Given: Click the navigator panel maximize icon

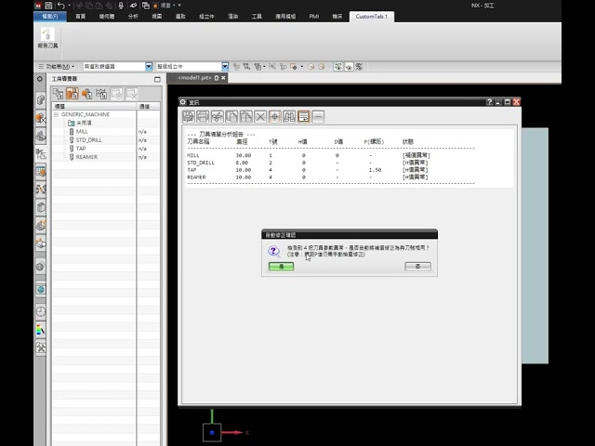Looking at the screenshot, I should [157, 79].
